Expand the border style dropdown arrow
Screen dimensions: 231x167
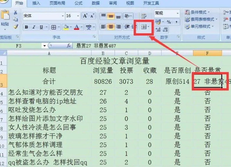(59, 27)
